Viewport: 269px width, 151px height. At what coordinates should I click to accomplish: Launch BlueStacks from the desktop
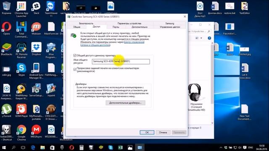pos(7,49)
